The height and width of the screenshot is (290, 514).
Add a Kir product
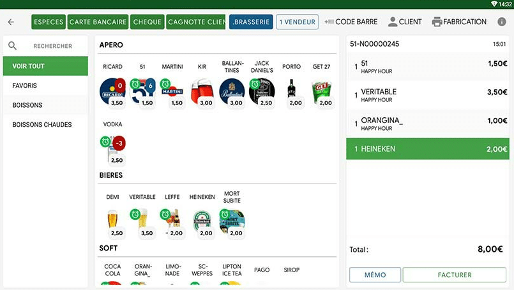tap(202, 92)
